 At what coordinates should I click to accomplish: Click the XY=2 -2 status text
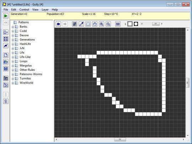[137, 14]
